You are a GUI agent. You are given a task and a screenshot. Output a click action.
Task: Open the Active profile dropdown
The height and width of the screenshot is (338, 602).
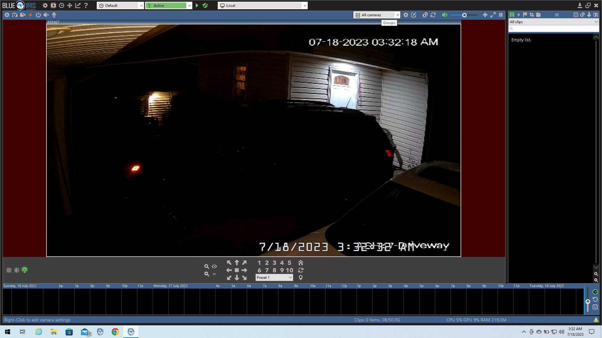[169, 5]
